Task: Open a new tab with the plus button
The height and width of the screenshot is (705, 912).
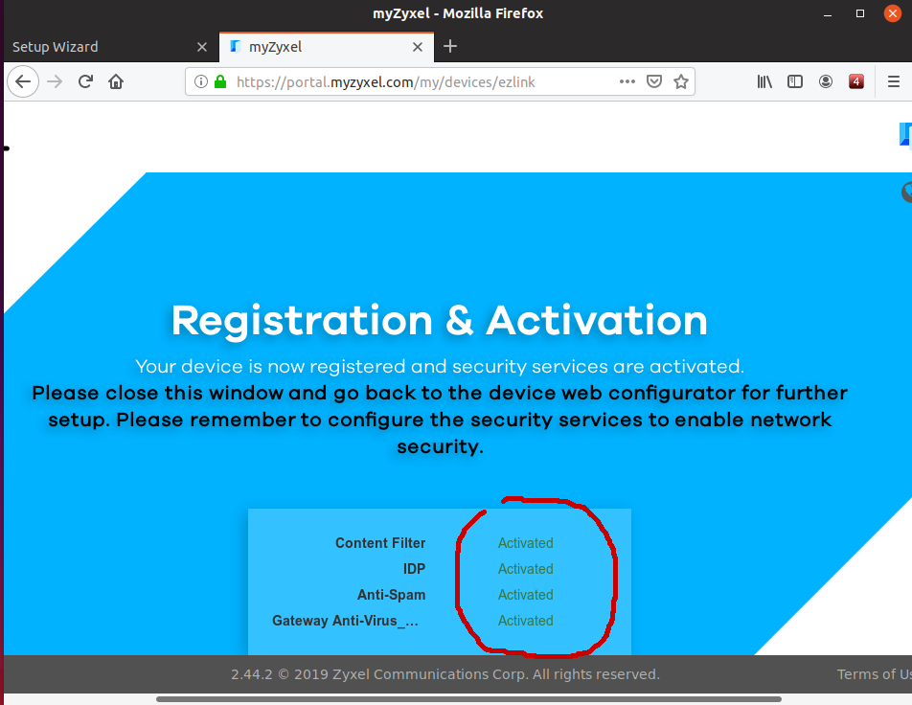Action: pyautogui.click(x=450, y=47)
